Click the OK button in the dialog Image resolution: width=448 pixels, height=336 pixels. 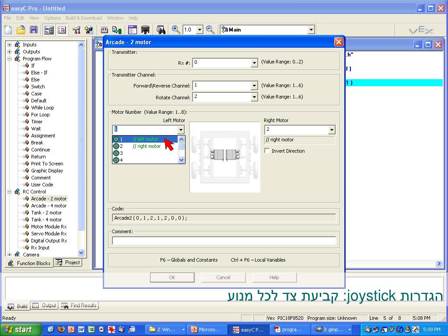pos(172,277)
